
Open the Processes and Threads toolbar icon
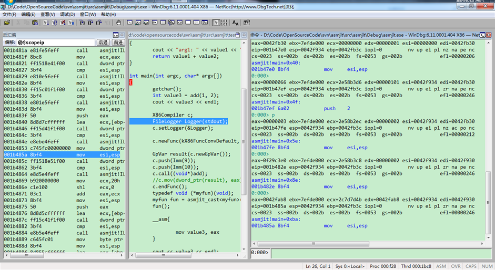pos(196,23)
